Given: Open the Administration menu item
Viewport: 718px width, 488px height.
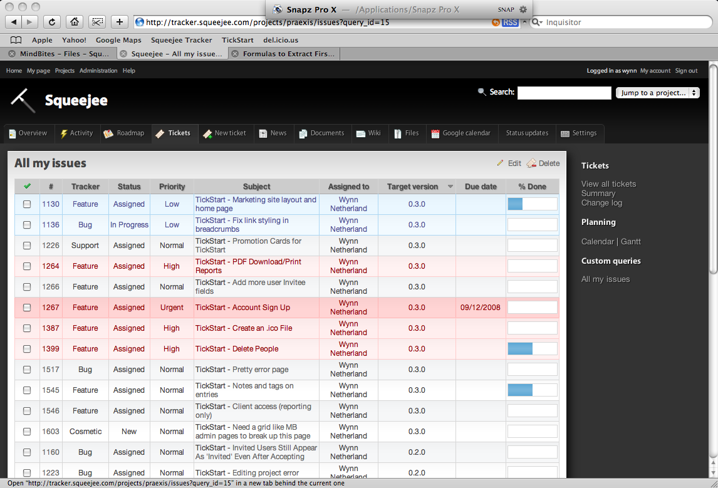Looking at the screenshot, I should pyautogui.click(x=98, y=71).
